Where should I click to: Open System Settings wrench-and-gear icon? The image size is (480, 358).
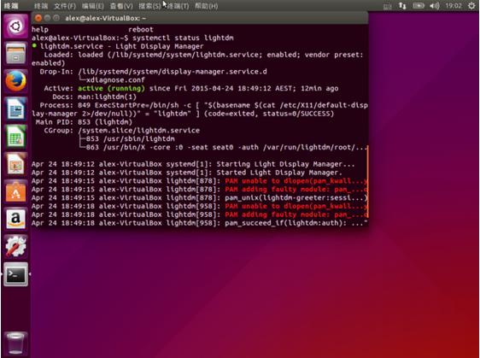[x=15, y=247]
